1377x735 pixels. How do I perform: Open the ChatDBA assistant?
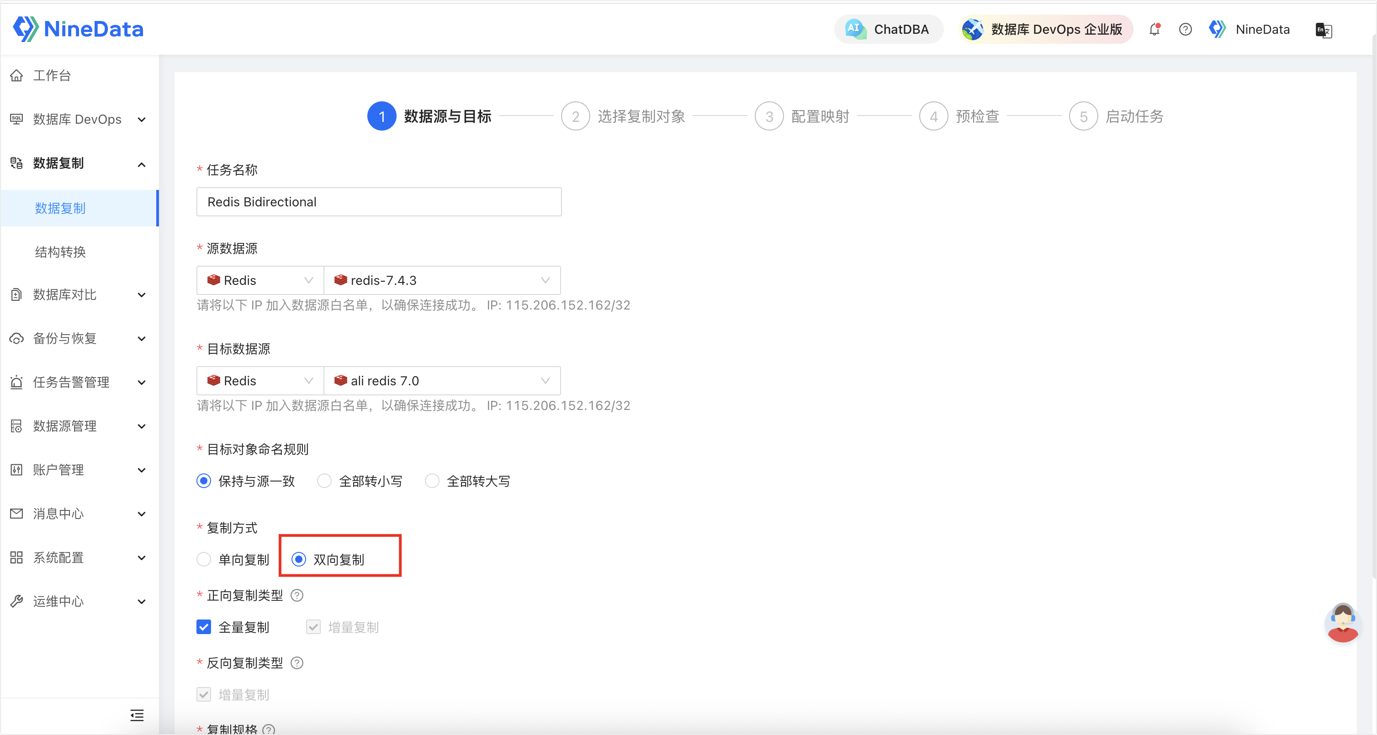tap(888, 29)
